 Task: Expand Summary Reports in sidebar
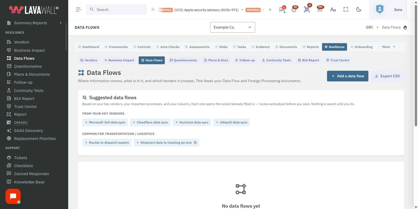[34, 23]
